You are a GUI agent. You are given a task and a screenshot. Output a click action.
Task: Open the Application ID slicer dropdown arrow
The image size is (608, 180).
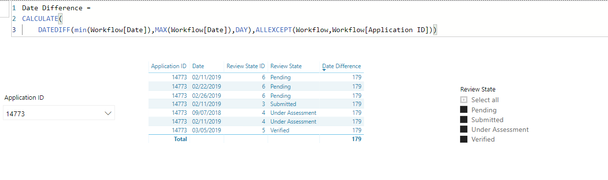pos(108,113)
